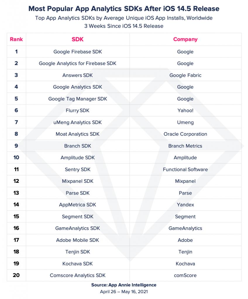Image resolution: width=248 pixels, height=299 pixels.
Task: Click the Yahoo! company cell
Action: coord(185,110)
